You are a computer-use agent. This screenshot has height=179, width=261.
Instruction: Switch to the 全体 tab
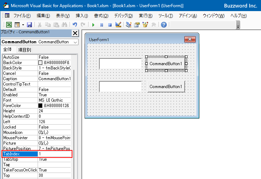[x=8, y=49]
